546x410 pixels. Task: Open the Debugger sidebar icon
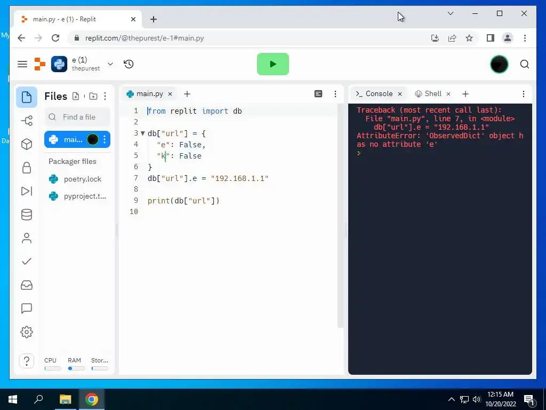tap(27, 191)
